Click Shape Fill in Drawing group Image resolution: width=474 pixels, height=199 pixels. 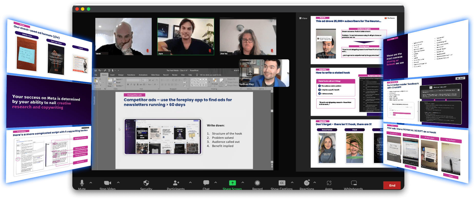pos(231,79)
